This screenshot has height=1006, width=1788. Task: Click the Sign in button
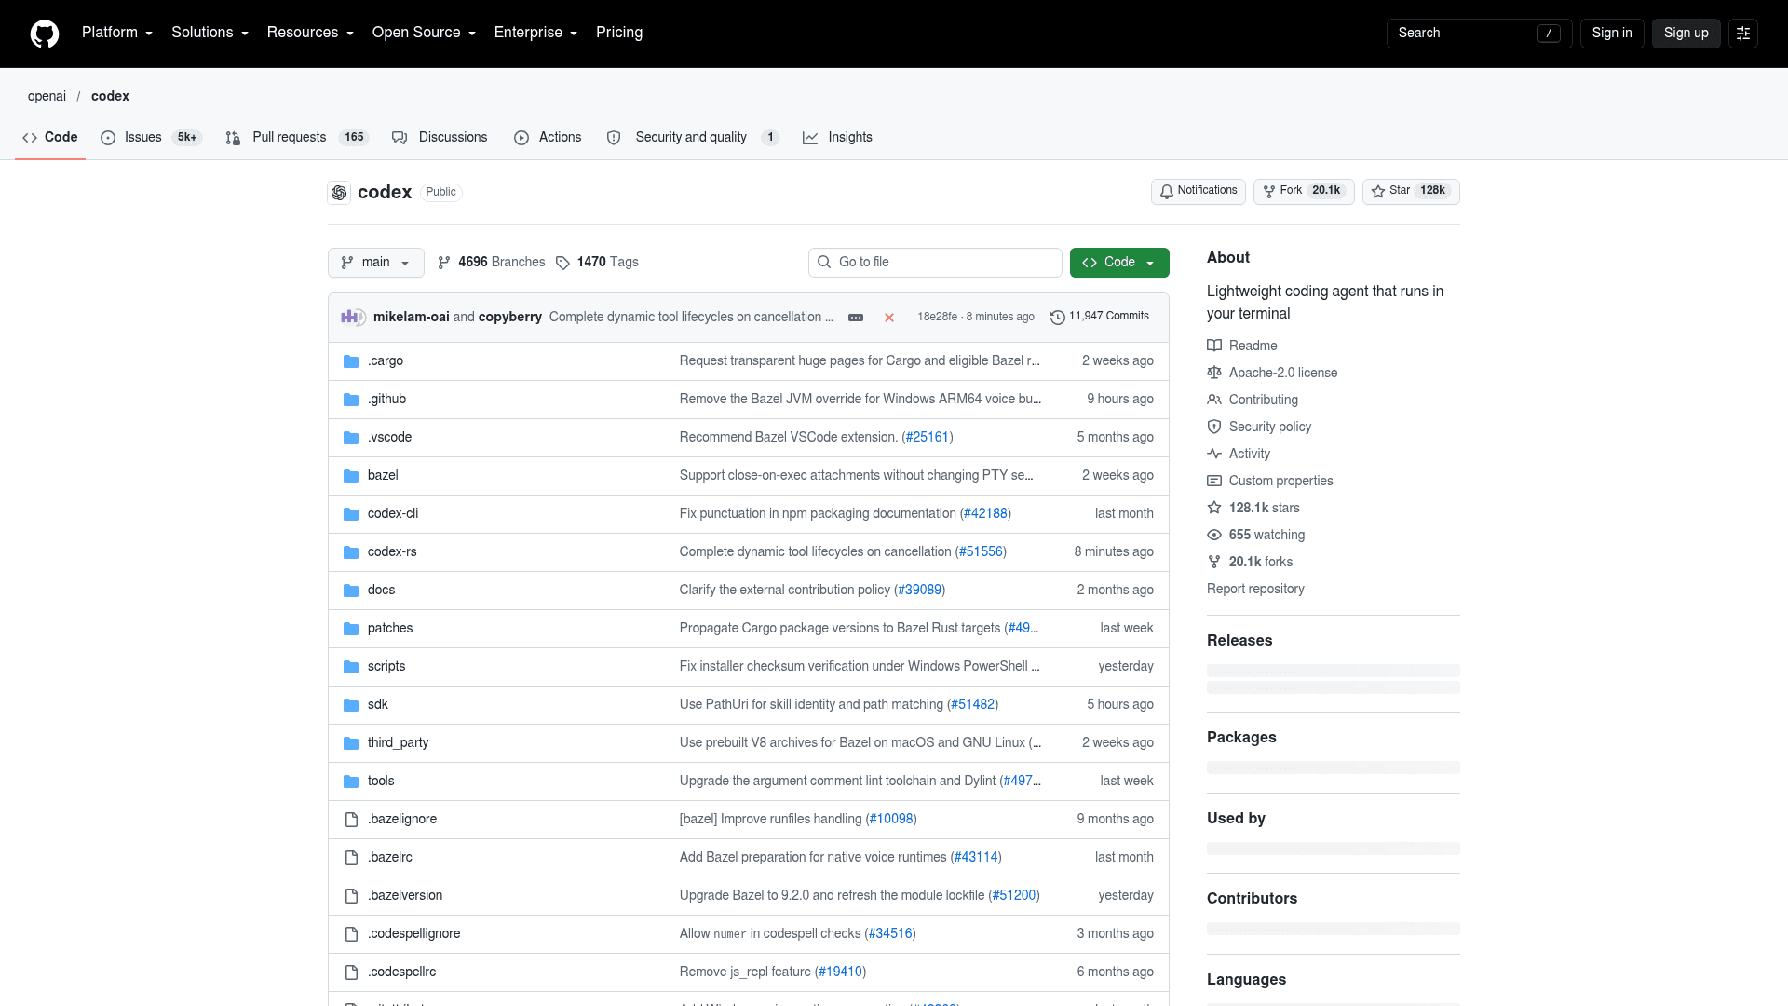1612,34
